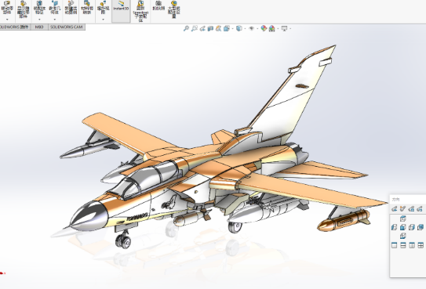426x289 pixels.
Task: Open View Orientation icon in heads-up toolbar
Action: [x=226, y=28]
